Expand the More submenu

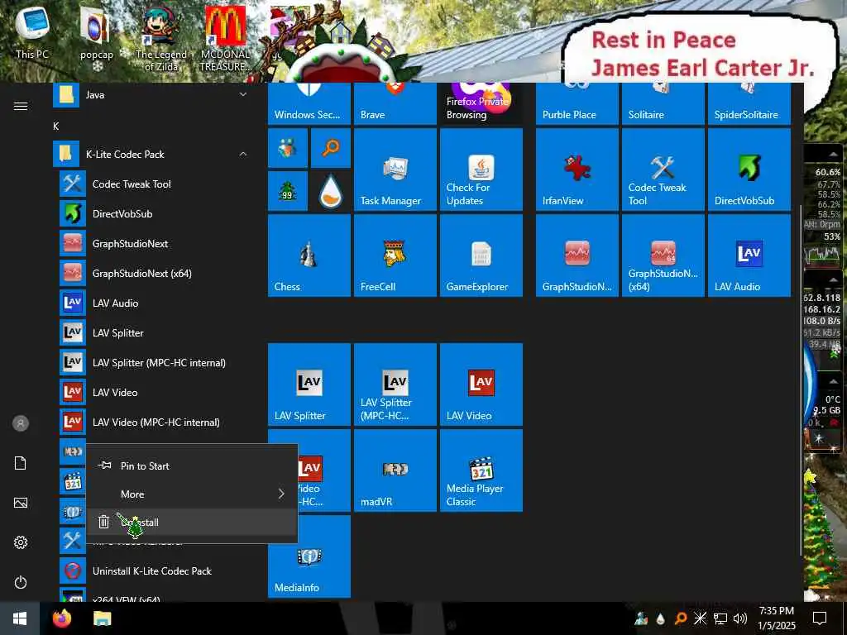point(192,494)
